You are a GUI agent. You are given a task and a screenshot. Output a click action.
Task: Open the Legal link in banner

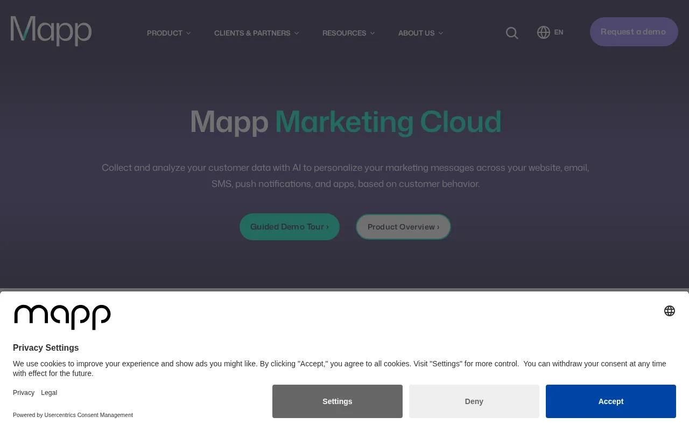coord(49,393)
